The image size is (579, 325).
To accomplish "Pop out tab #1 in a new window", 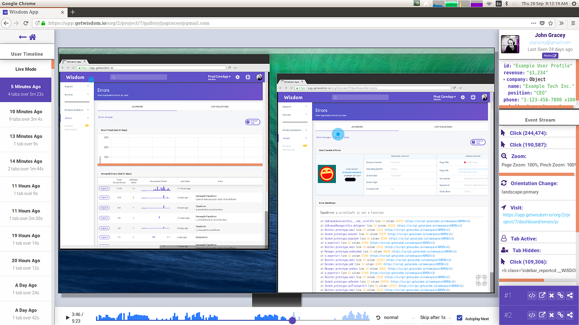I will click(542, 296).
